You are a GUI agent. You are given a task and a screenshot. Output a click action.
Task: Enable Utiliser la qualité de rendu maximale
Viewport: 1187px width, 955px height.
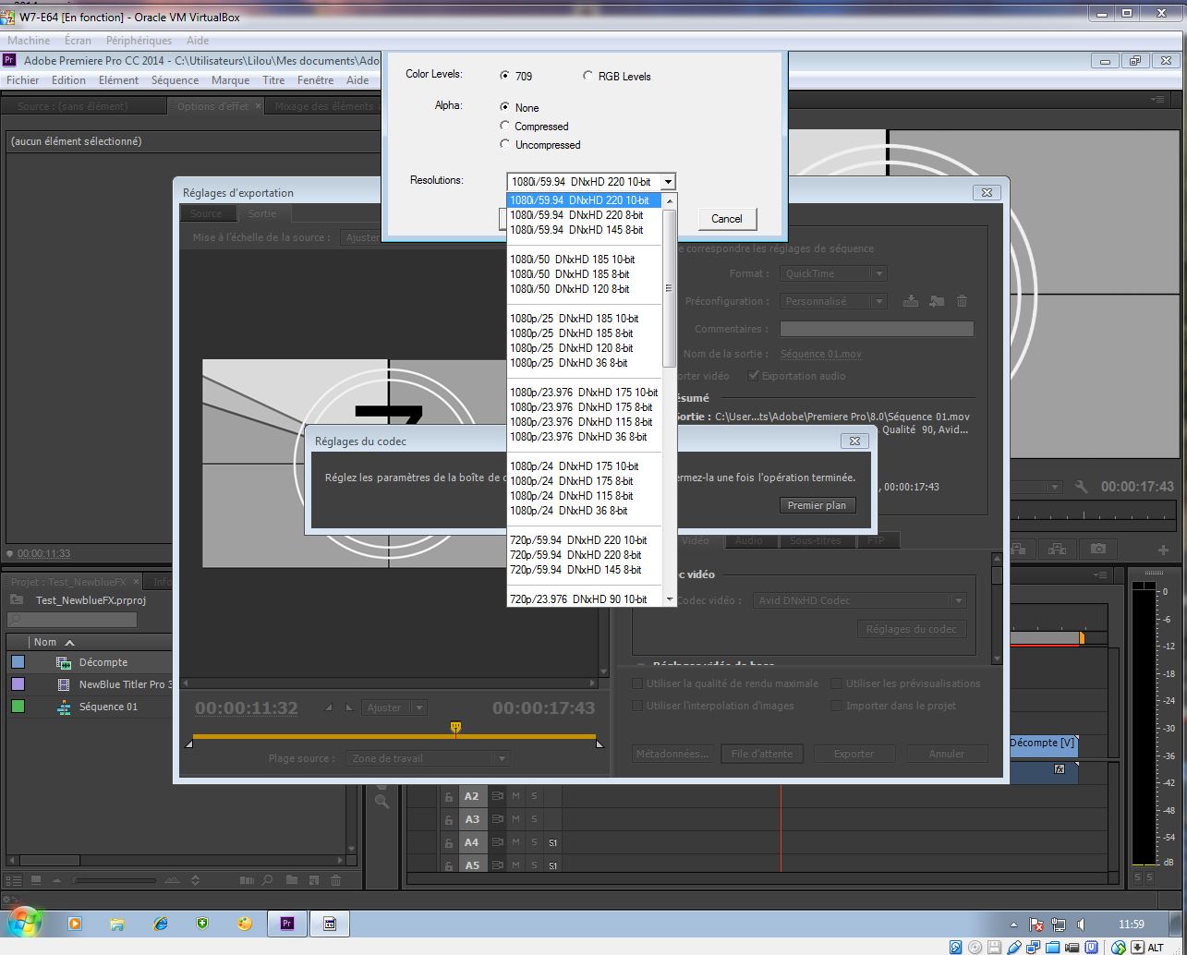pos(637,683)
